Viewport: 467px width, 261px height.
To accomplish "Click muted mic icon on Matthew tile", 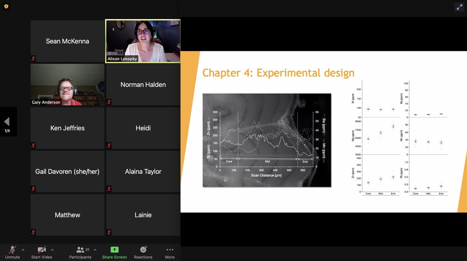I will (33, 233).
